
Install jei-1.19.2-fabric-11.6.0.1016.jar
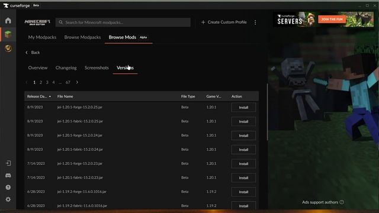pos(243,205)
